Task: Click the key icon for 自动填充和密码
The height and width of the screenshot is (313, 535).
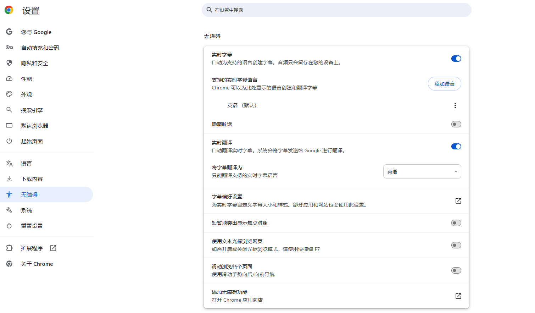Action: (x=9, y=48)
